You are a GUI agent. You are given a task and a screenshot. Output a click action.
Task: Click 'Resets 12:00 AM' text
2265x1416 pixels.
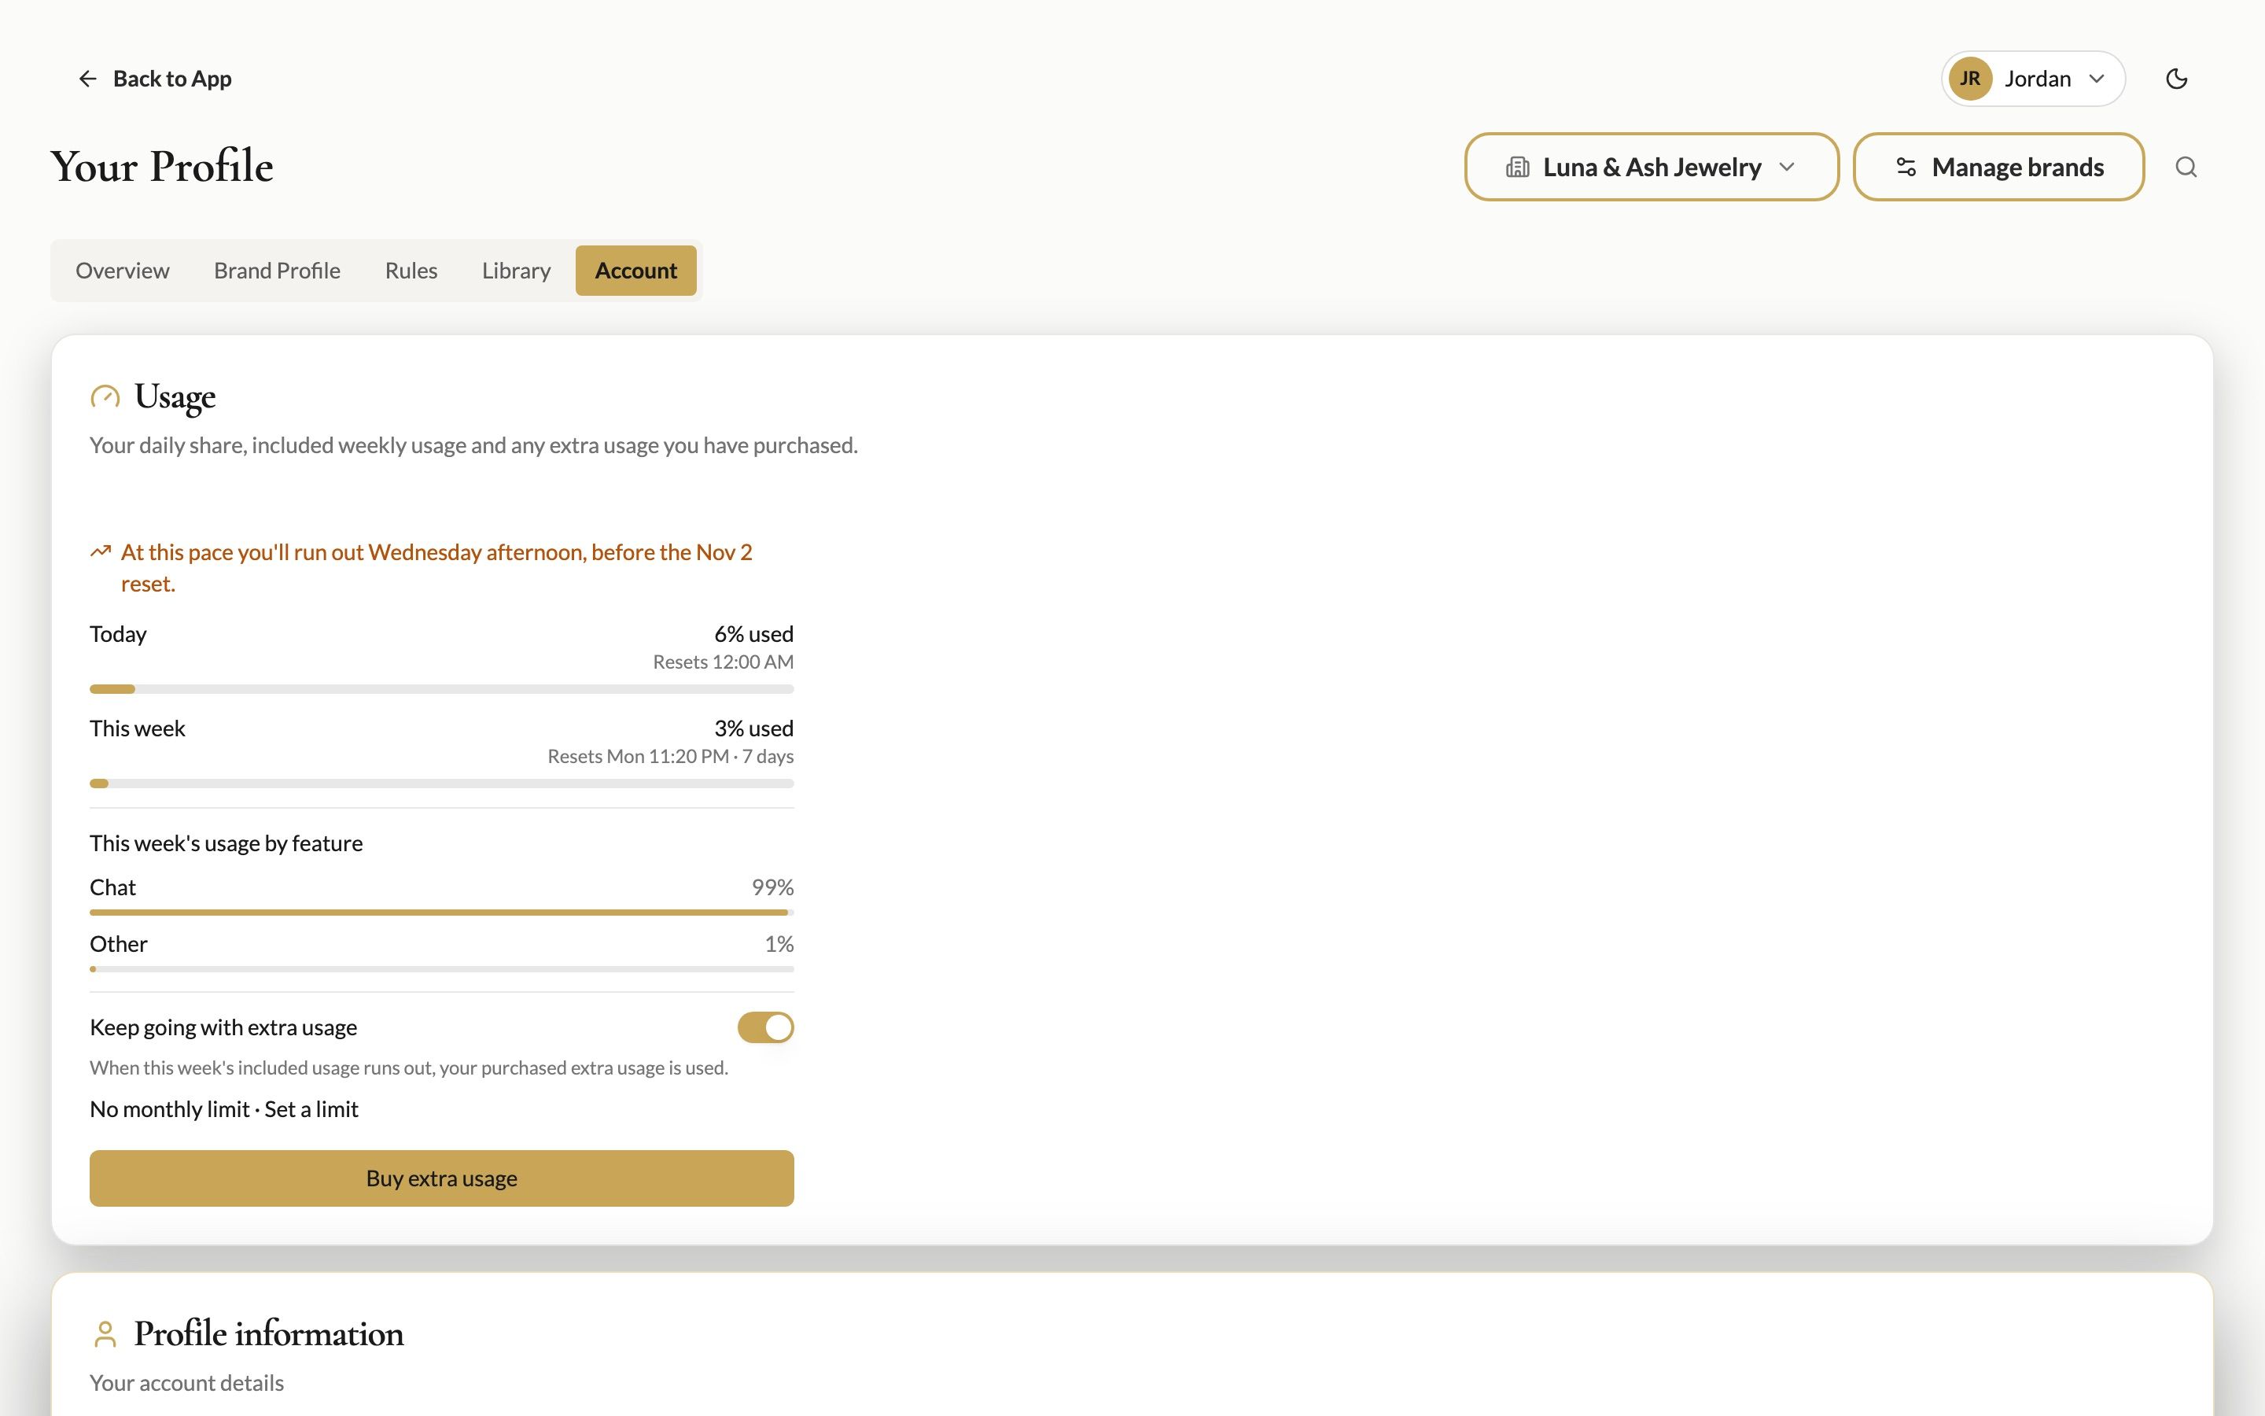point(723,662)
